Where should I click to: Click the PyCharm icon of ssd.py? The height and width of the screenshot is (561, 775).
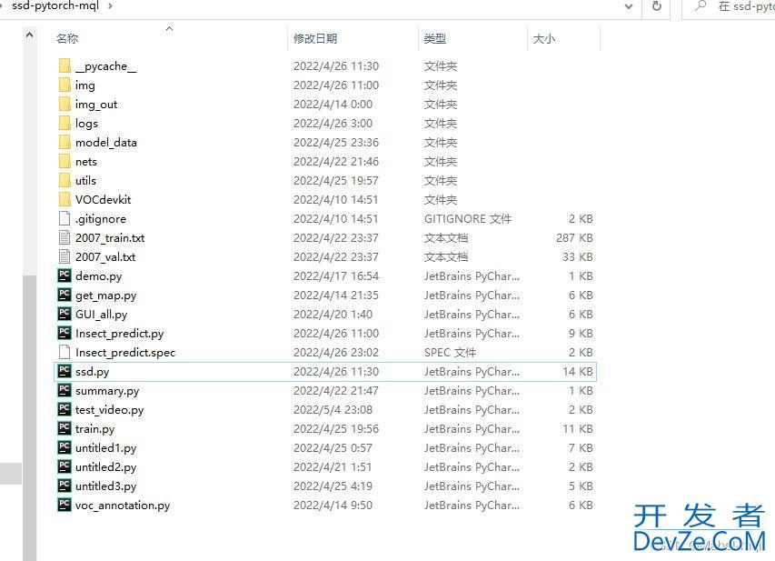click(x=65, y=371)
